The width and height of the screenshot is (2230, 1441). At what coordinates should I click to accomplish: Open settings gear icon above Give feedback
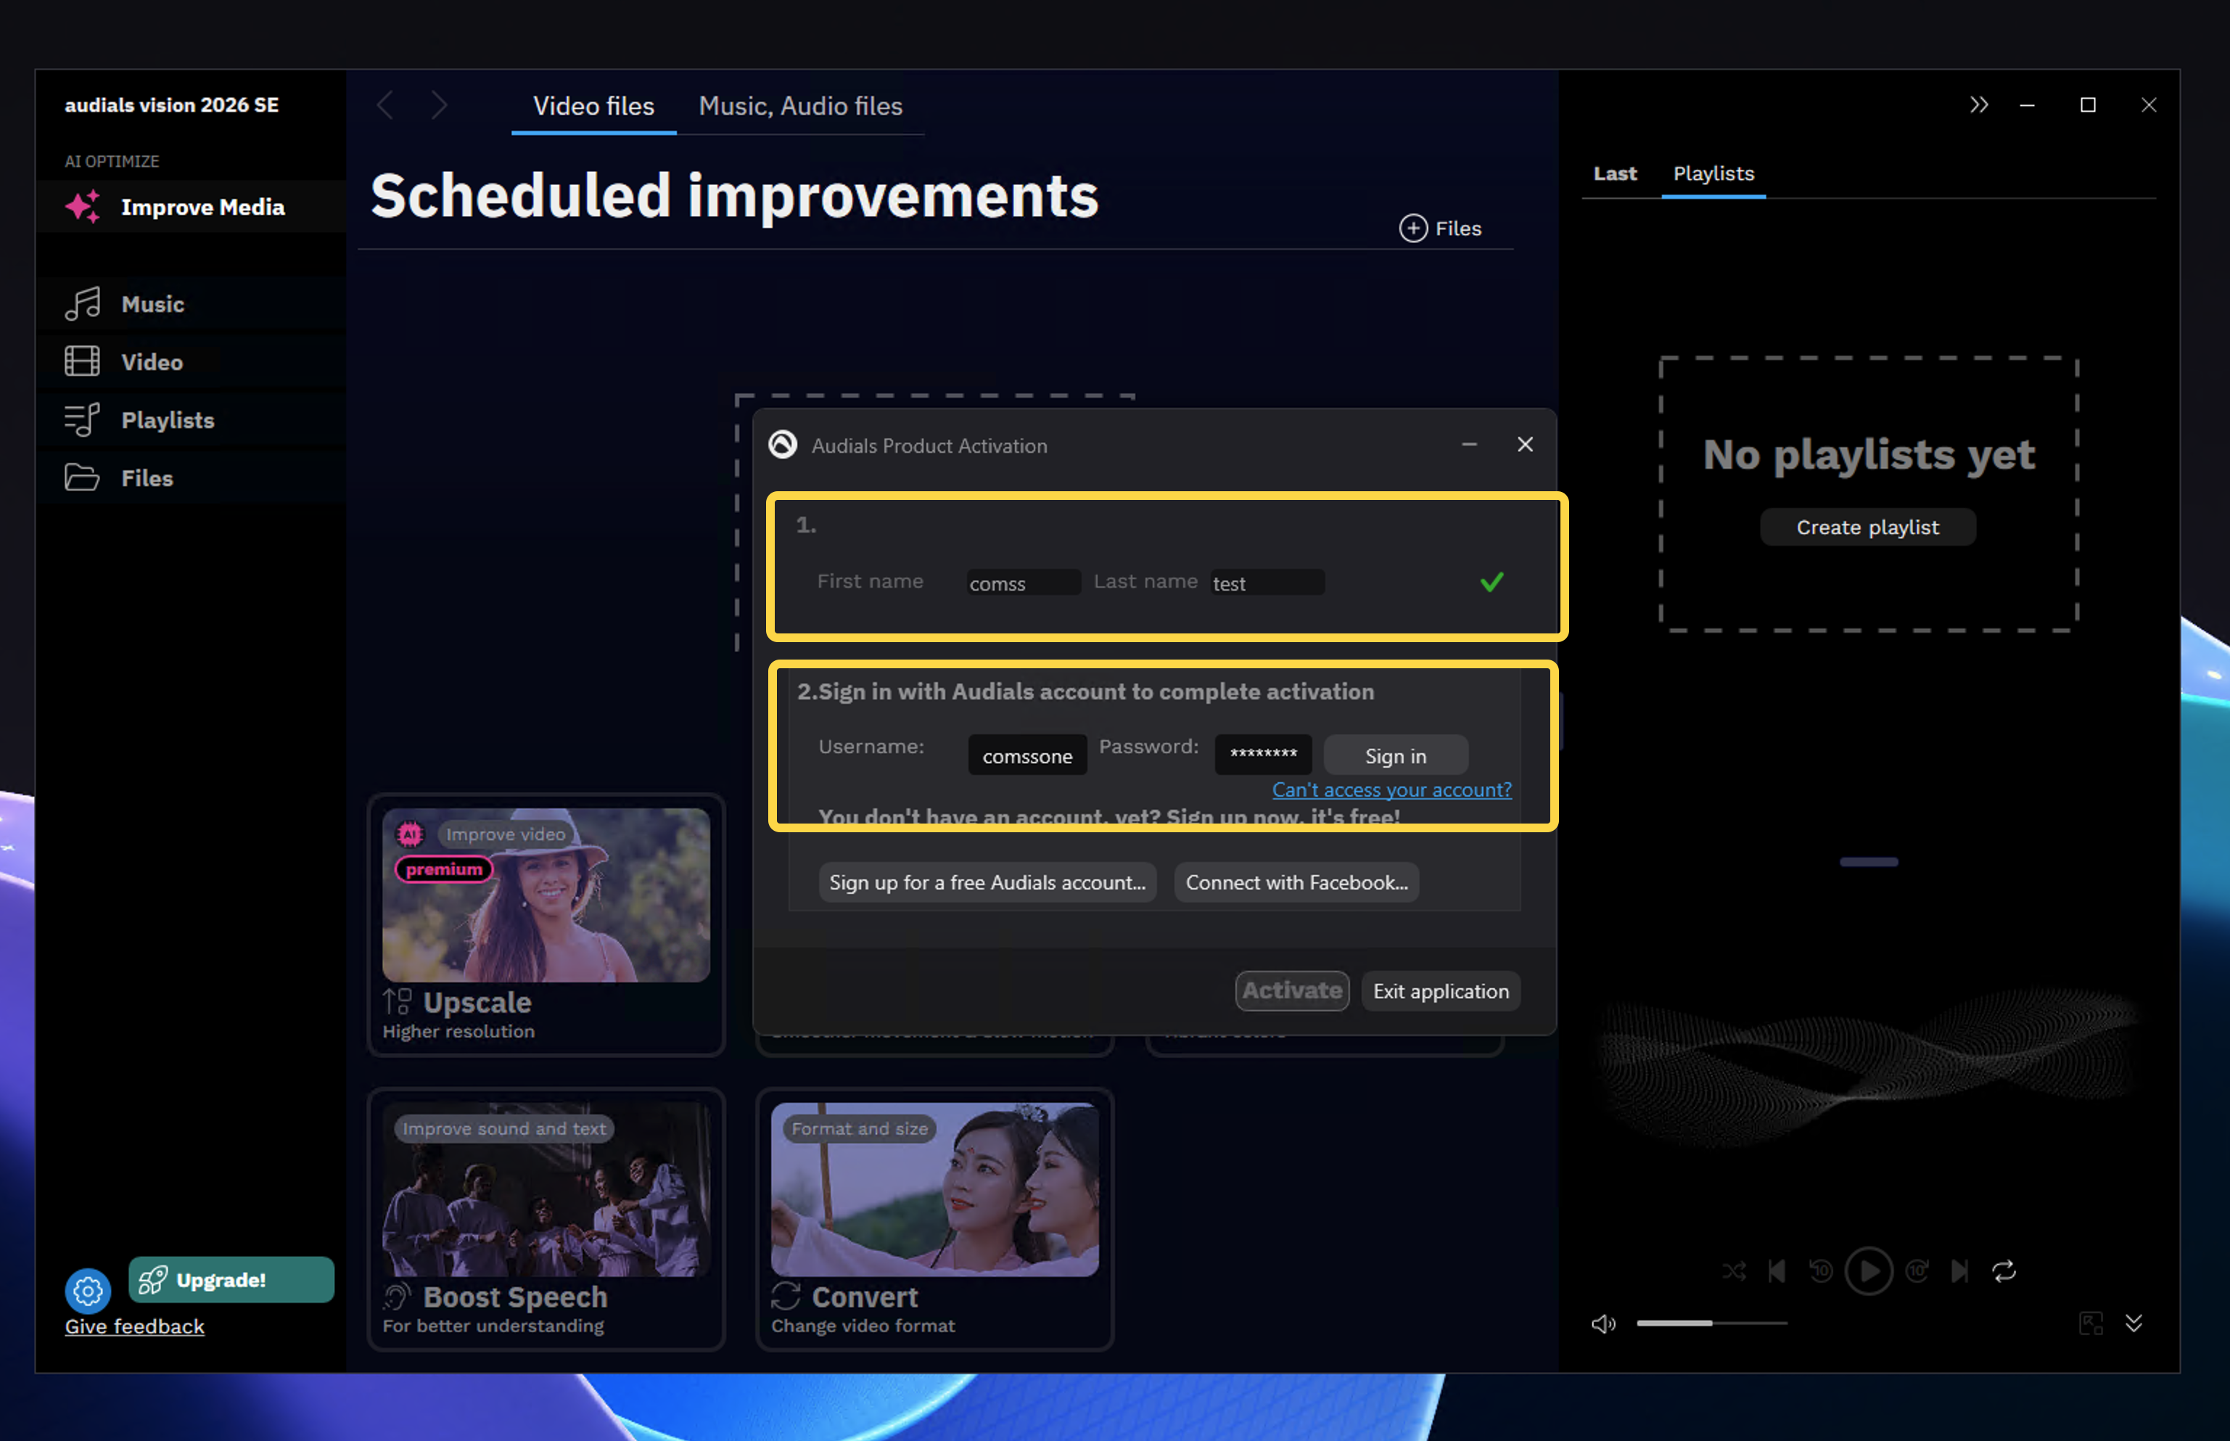tap(88, 1292)
